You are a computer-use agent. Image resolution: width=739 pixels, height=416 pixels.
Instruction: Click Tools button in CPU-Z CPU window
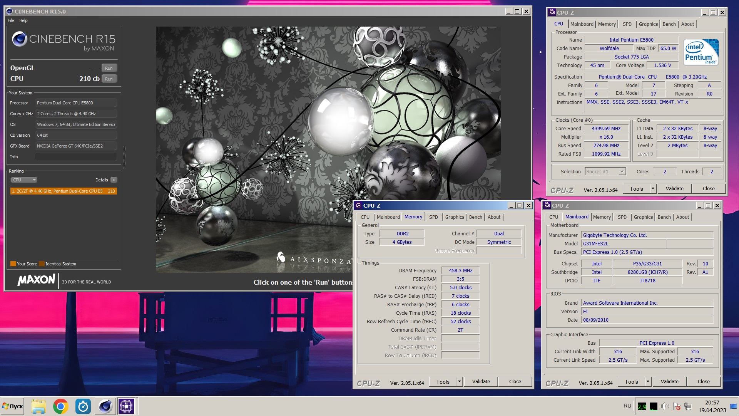636,189
